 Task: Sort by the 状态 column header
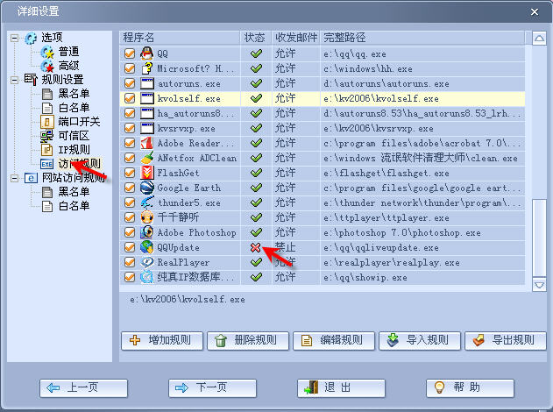click(256, 38)
